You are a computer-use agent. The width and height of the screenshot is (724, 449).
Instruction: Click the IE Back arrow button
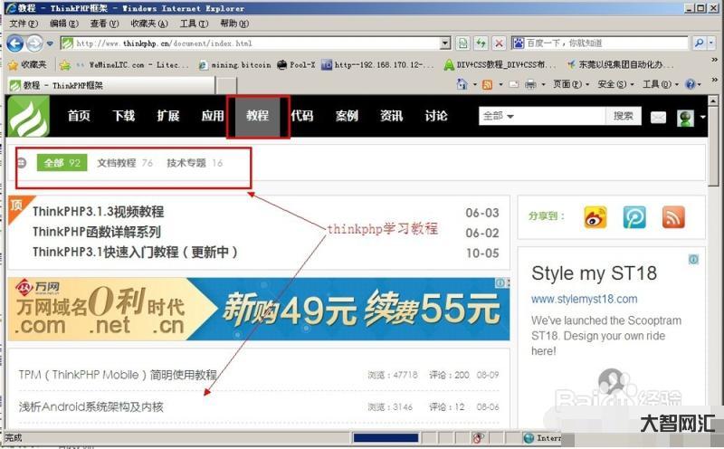14,43
